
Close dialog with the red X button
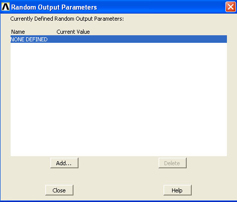point(230,7)
